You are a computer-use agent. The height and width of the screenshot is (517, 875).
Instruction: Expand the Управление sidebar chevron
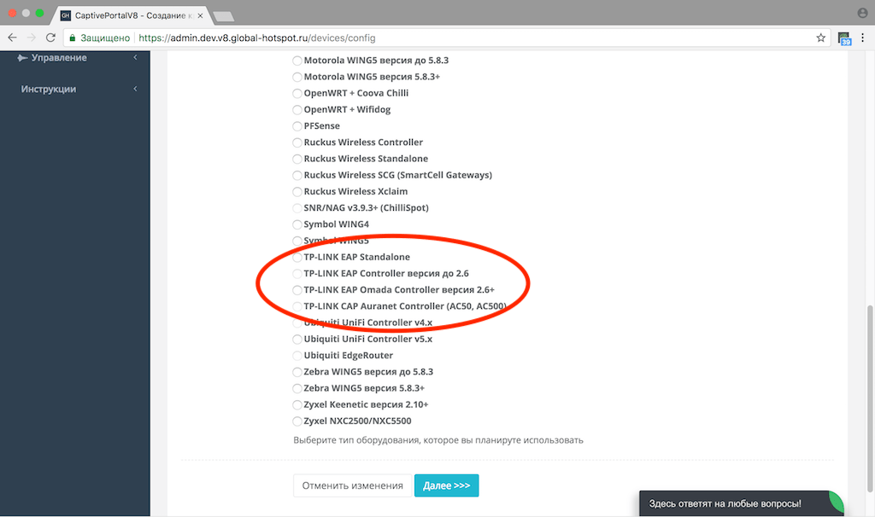point(135,57)
